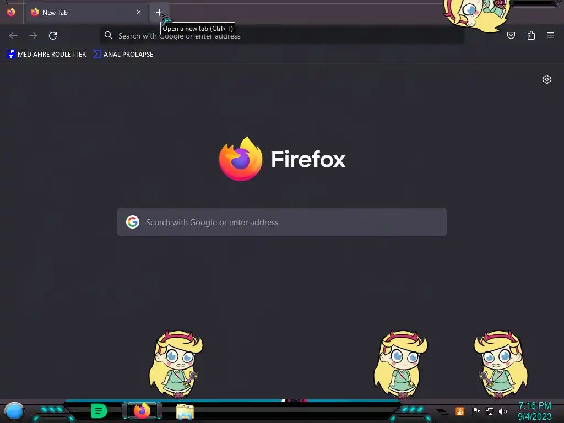The width and height of the screenshot is (564, 423).
Task: Open network tray icon
Action: (x=490, y=411)
